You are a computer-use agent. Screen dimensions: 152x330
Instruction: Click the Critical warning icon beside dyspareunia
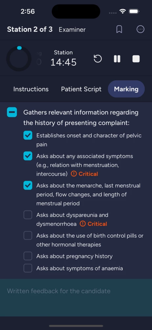(x=83, y=224)
